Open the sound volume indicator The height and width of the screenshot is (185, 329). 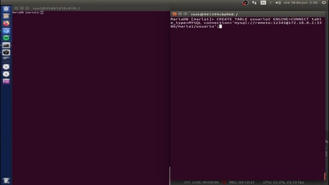click(278, 3)
